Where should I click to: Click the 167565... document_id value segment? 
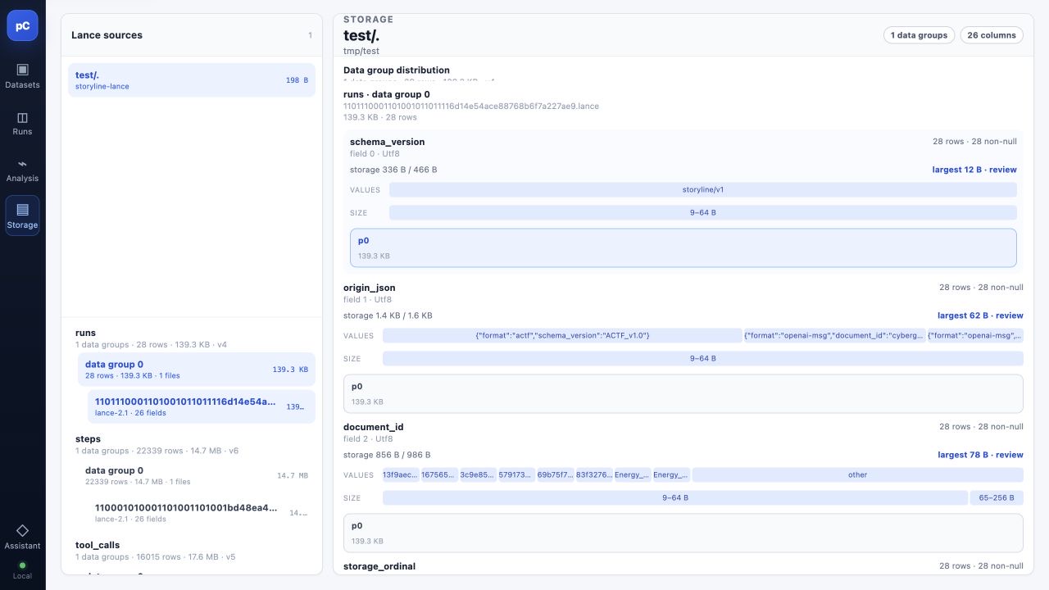point(439,474)
